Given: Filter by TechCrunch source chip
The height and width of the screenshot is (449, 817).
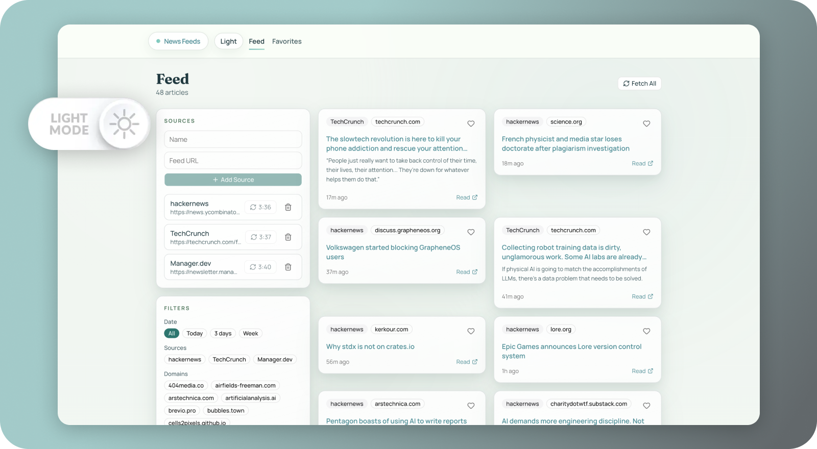Looking at the screenshot, I should [x=229, y=359].
